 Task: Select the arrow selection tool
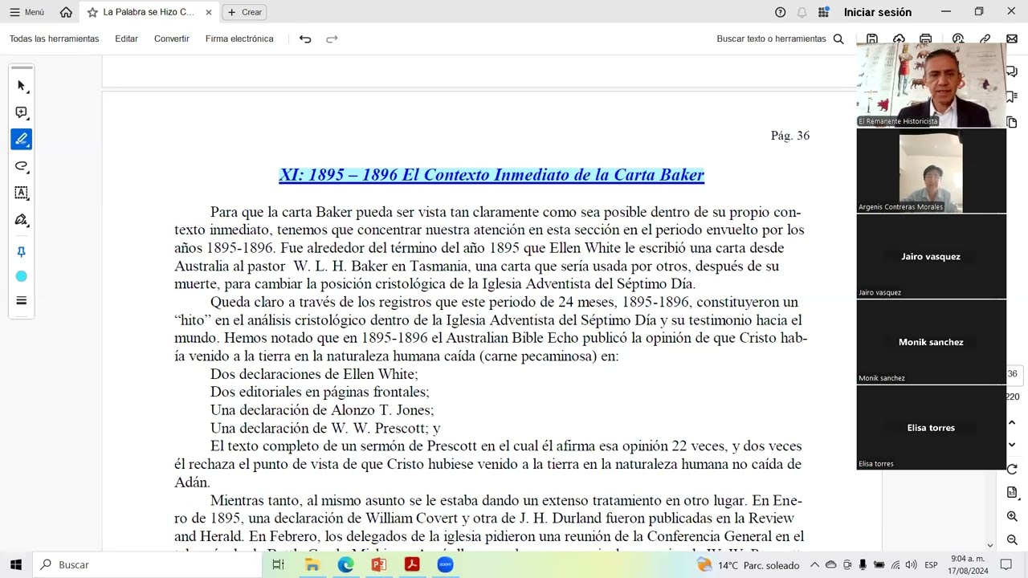pyautogui.click(x=22, y=86)
